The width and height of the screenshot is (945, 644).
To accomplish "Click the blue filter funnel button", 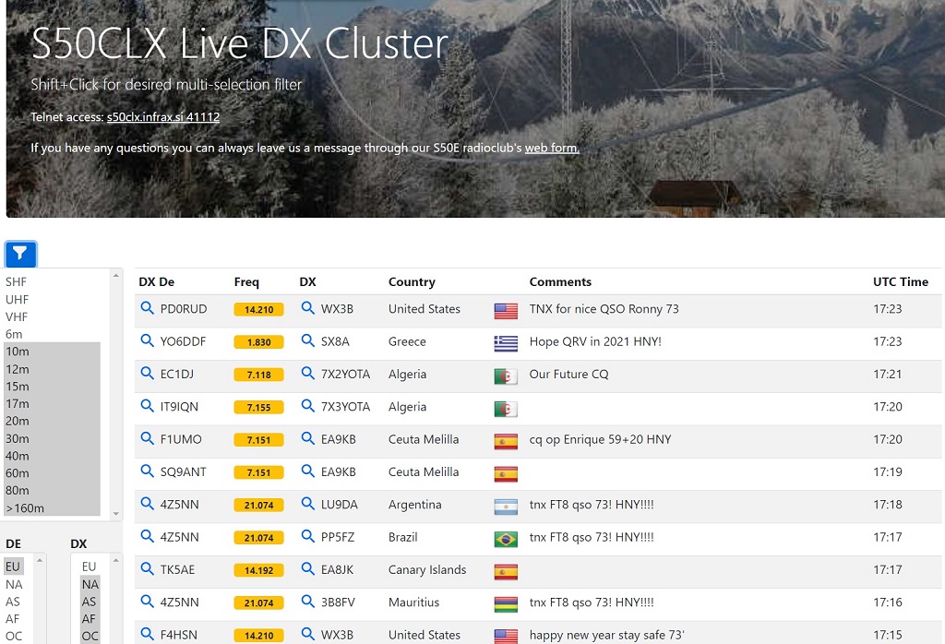I will pos(20,254).
